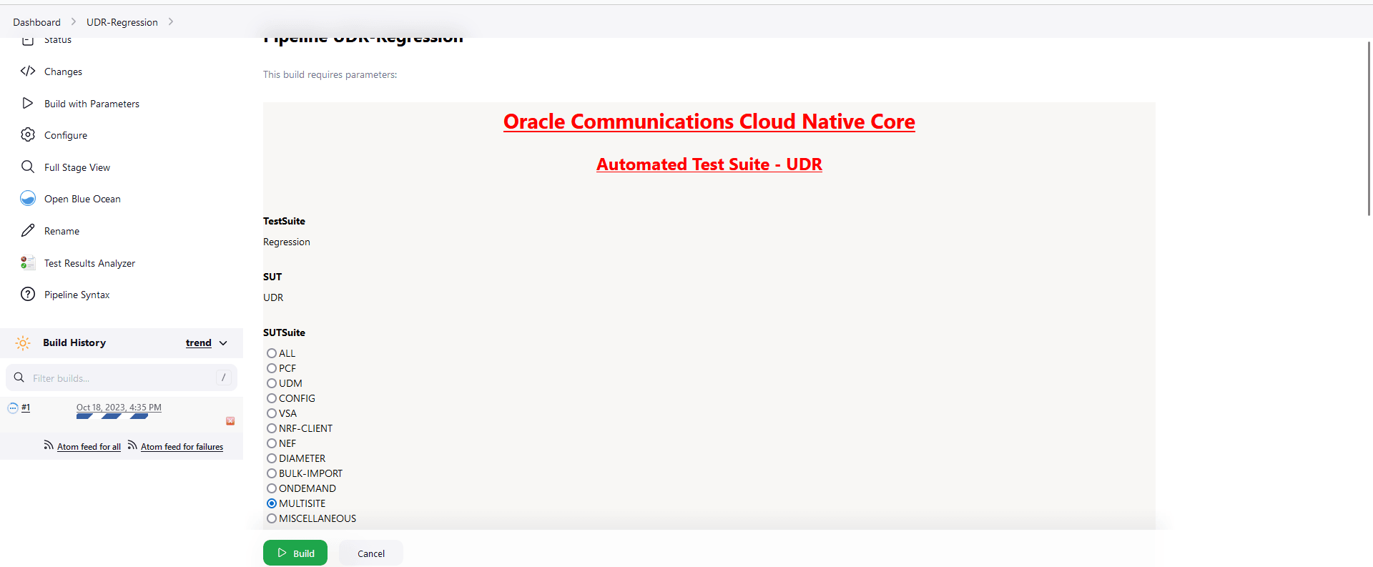Click the Oracle Communications Cloud Native Core heading
The image size is (1373, 567).
tap(709, 122)
